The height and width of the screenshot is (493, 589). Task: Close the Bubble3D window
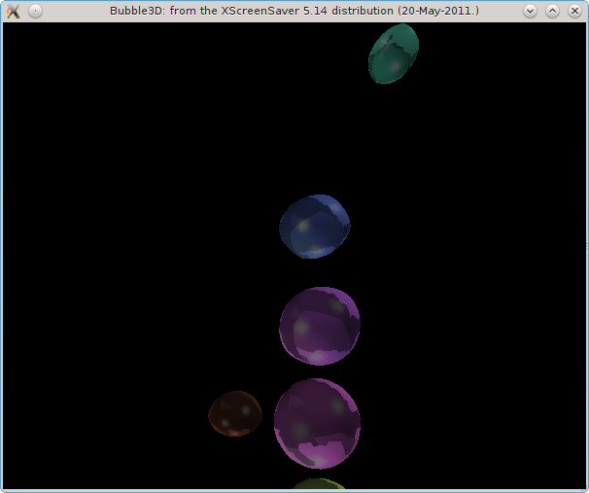point(573,11)
